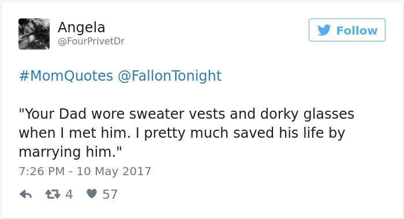The width and height of the screenshot is (404, 219).
Task: Click the word "glasses" in the tweet
Action: click(329, 114)
